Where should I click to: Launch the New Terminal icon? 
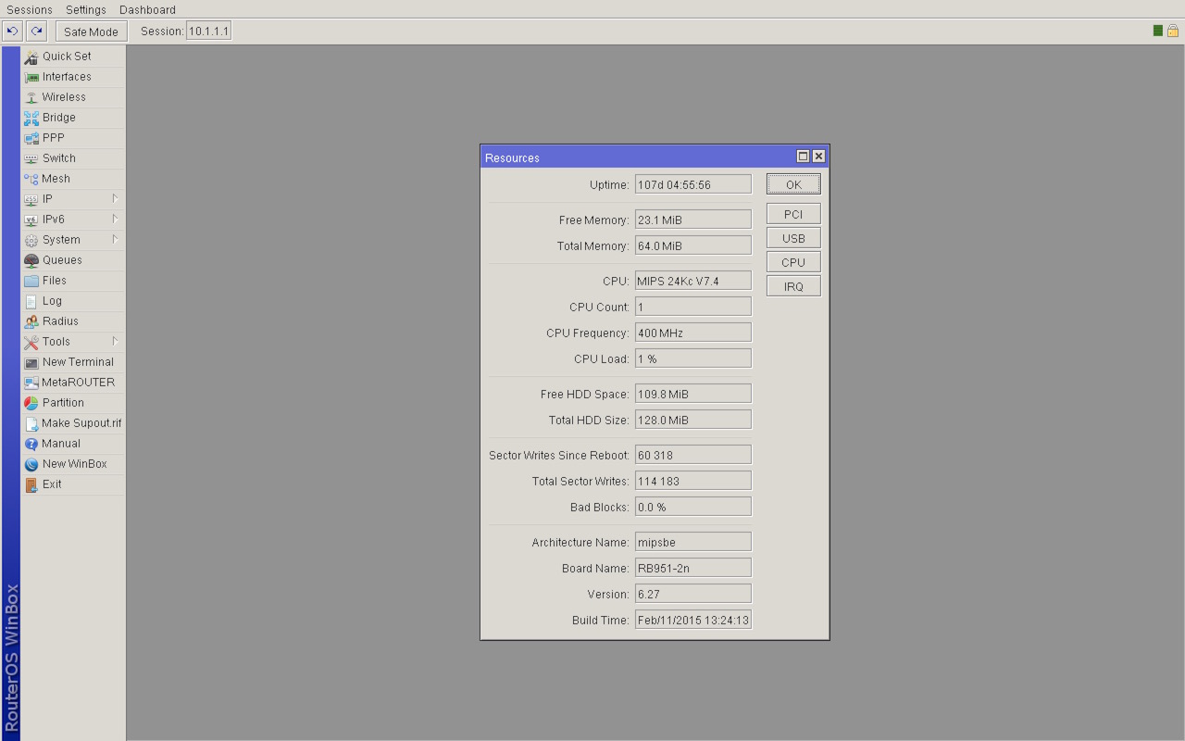point(31,362)
